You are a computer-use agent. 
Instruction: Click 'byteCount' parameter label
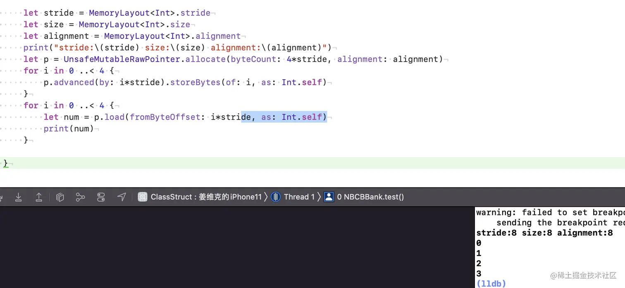click(253, 59)
